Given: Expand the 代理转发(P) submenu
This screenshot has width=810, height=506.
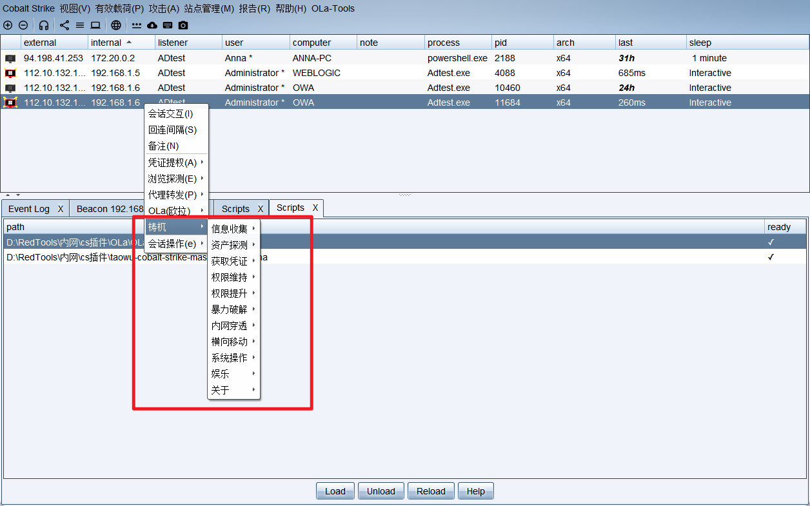Looking at the screenshot, I should coord(176,195).
